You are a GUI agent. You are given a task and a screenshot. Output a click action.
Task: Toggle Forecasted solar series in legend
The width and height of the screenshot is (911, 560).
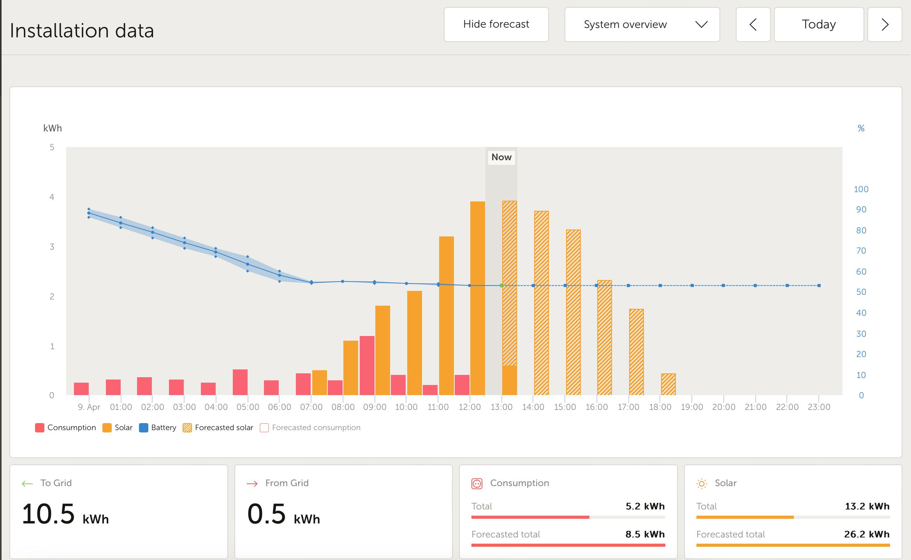click(x=218, y=428)
